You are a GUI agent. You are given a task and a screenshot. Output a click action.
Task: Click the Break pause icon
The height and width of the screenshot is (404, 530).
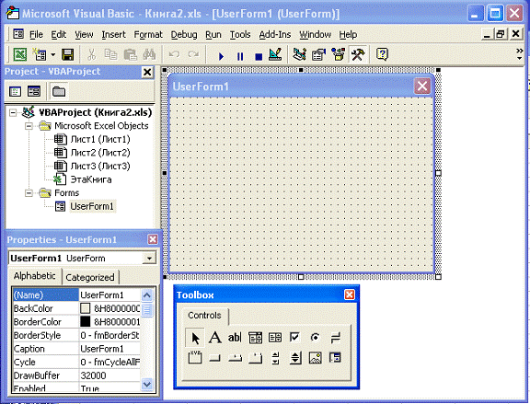[x=240, y=56]
